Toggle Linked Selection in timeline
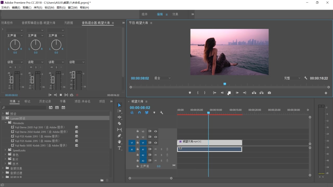This screenshot has width=333, height=187. (x=147, y=113)
